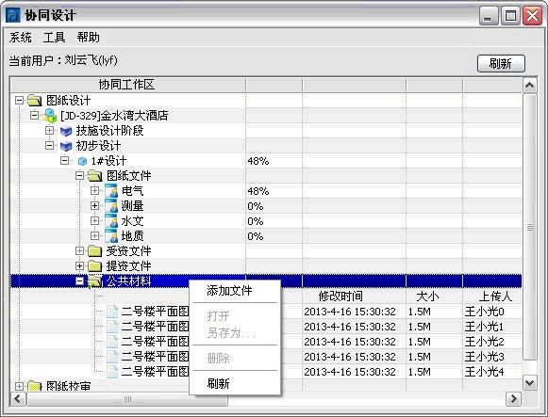Expand the 电气 node
The image size is (548, 417).
tap(94, 191)
